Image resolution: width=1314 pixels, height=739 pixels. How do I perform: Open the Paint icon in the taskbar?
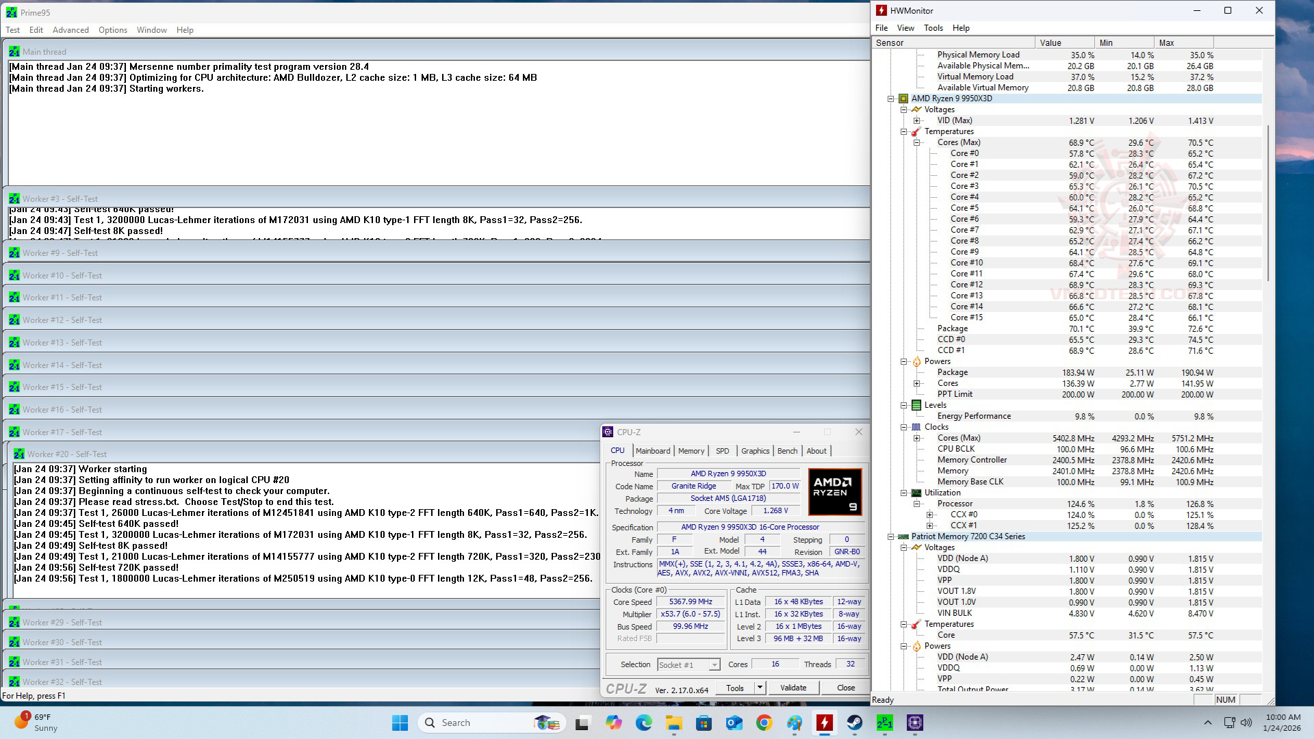[795, 723]
